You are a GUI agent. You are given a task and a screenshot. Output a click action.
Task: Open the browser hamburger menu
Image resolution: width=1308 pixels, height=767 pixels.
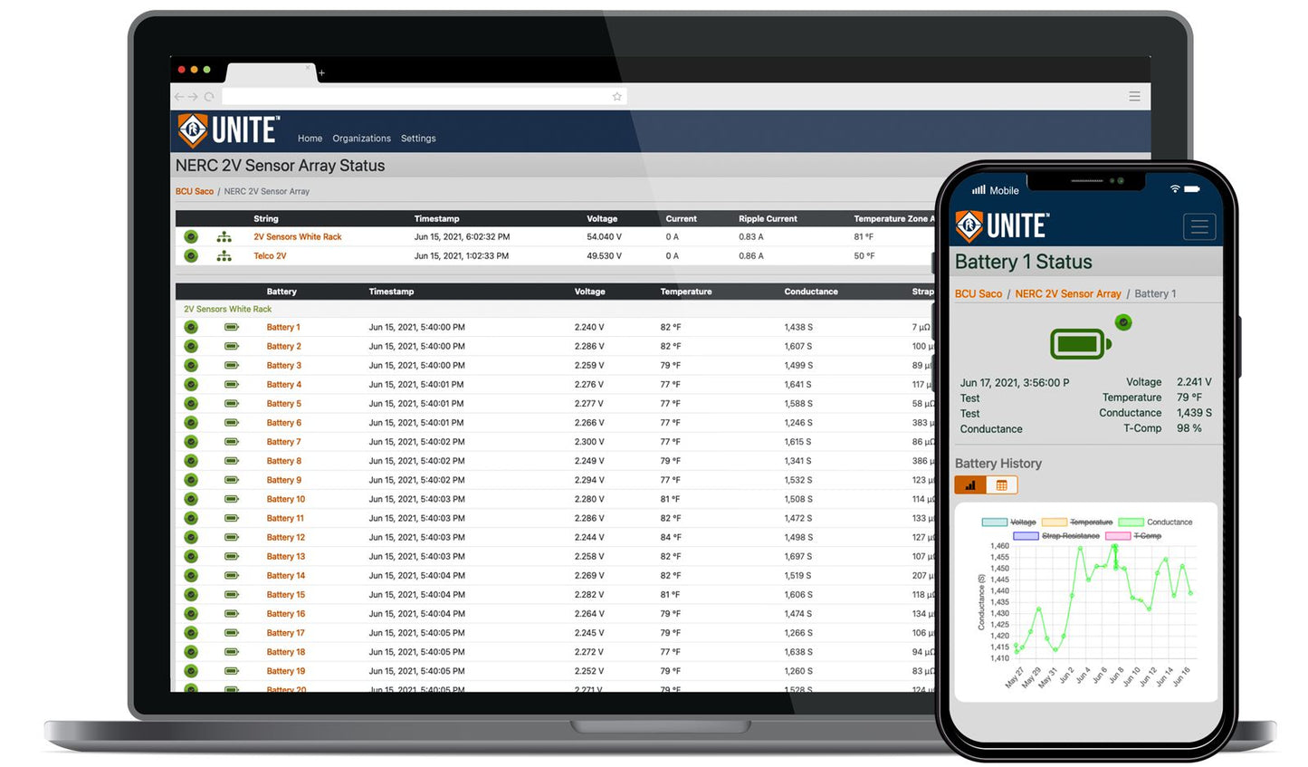pos(1134,96)
